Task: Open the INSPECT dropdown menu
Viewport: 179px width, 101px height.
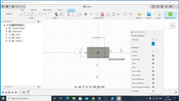Action: 139,18
